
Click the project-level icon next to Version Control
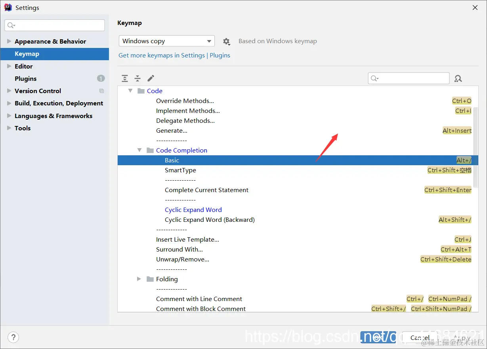pyautogui.click(x=101, y=91)
